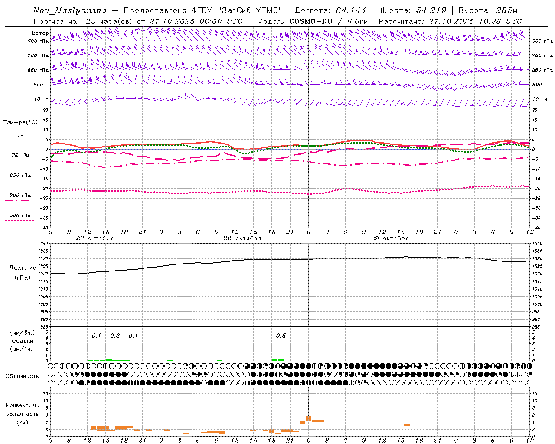Viewport: 555px width, 444px height.
Task: Click the 0.5 precipitation amount value
Action: [281, 336]
